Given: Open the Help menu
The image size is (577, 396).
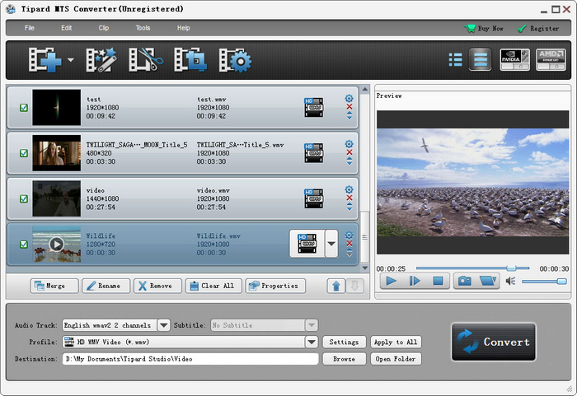Looking at the screenshot, I should coord(183,28).
